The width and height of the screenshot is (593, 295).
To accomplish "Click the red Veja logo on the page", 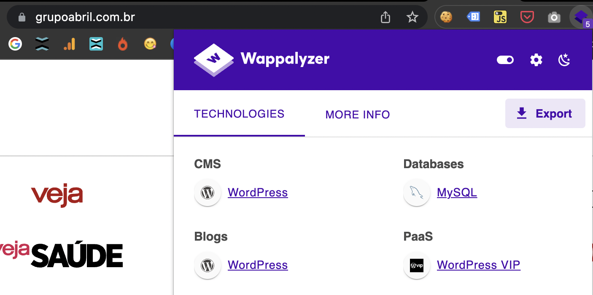I will pos(57,196).
